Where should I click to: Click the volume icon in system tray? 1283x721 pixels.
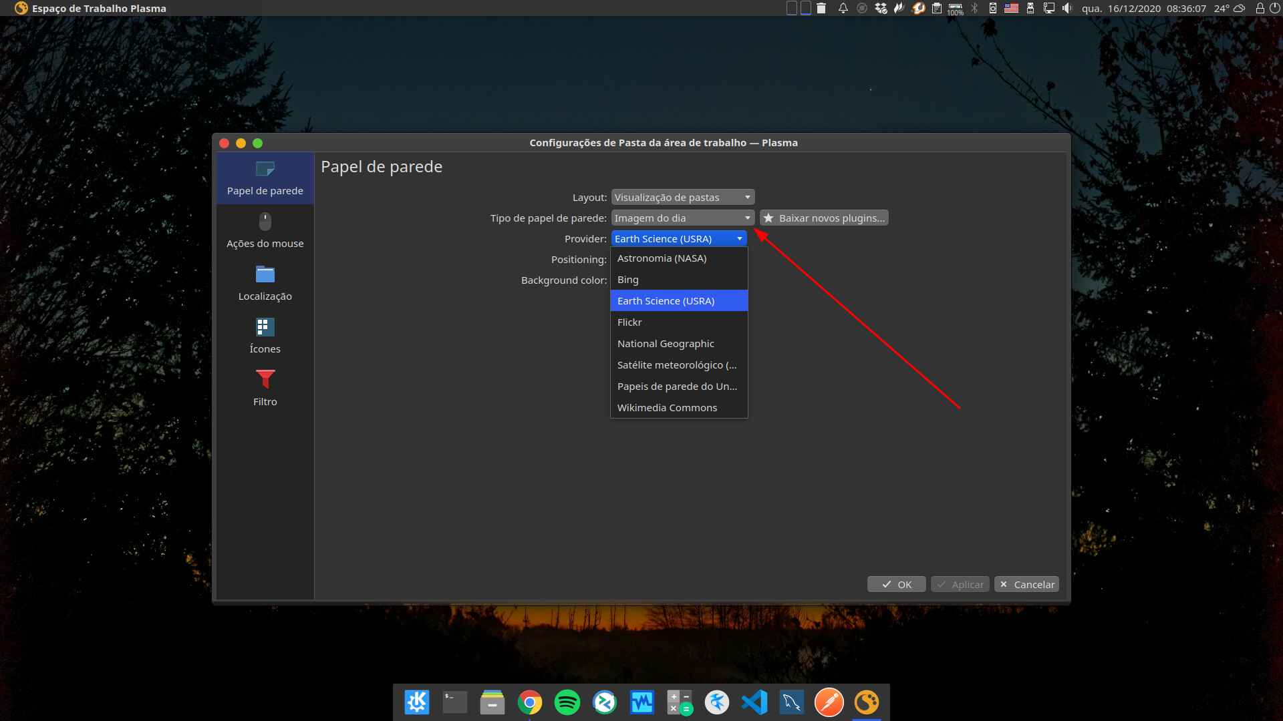tap(1067, 8)
